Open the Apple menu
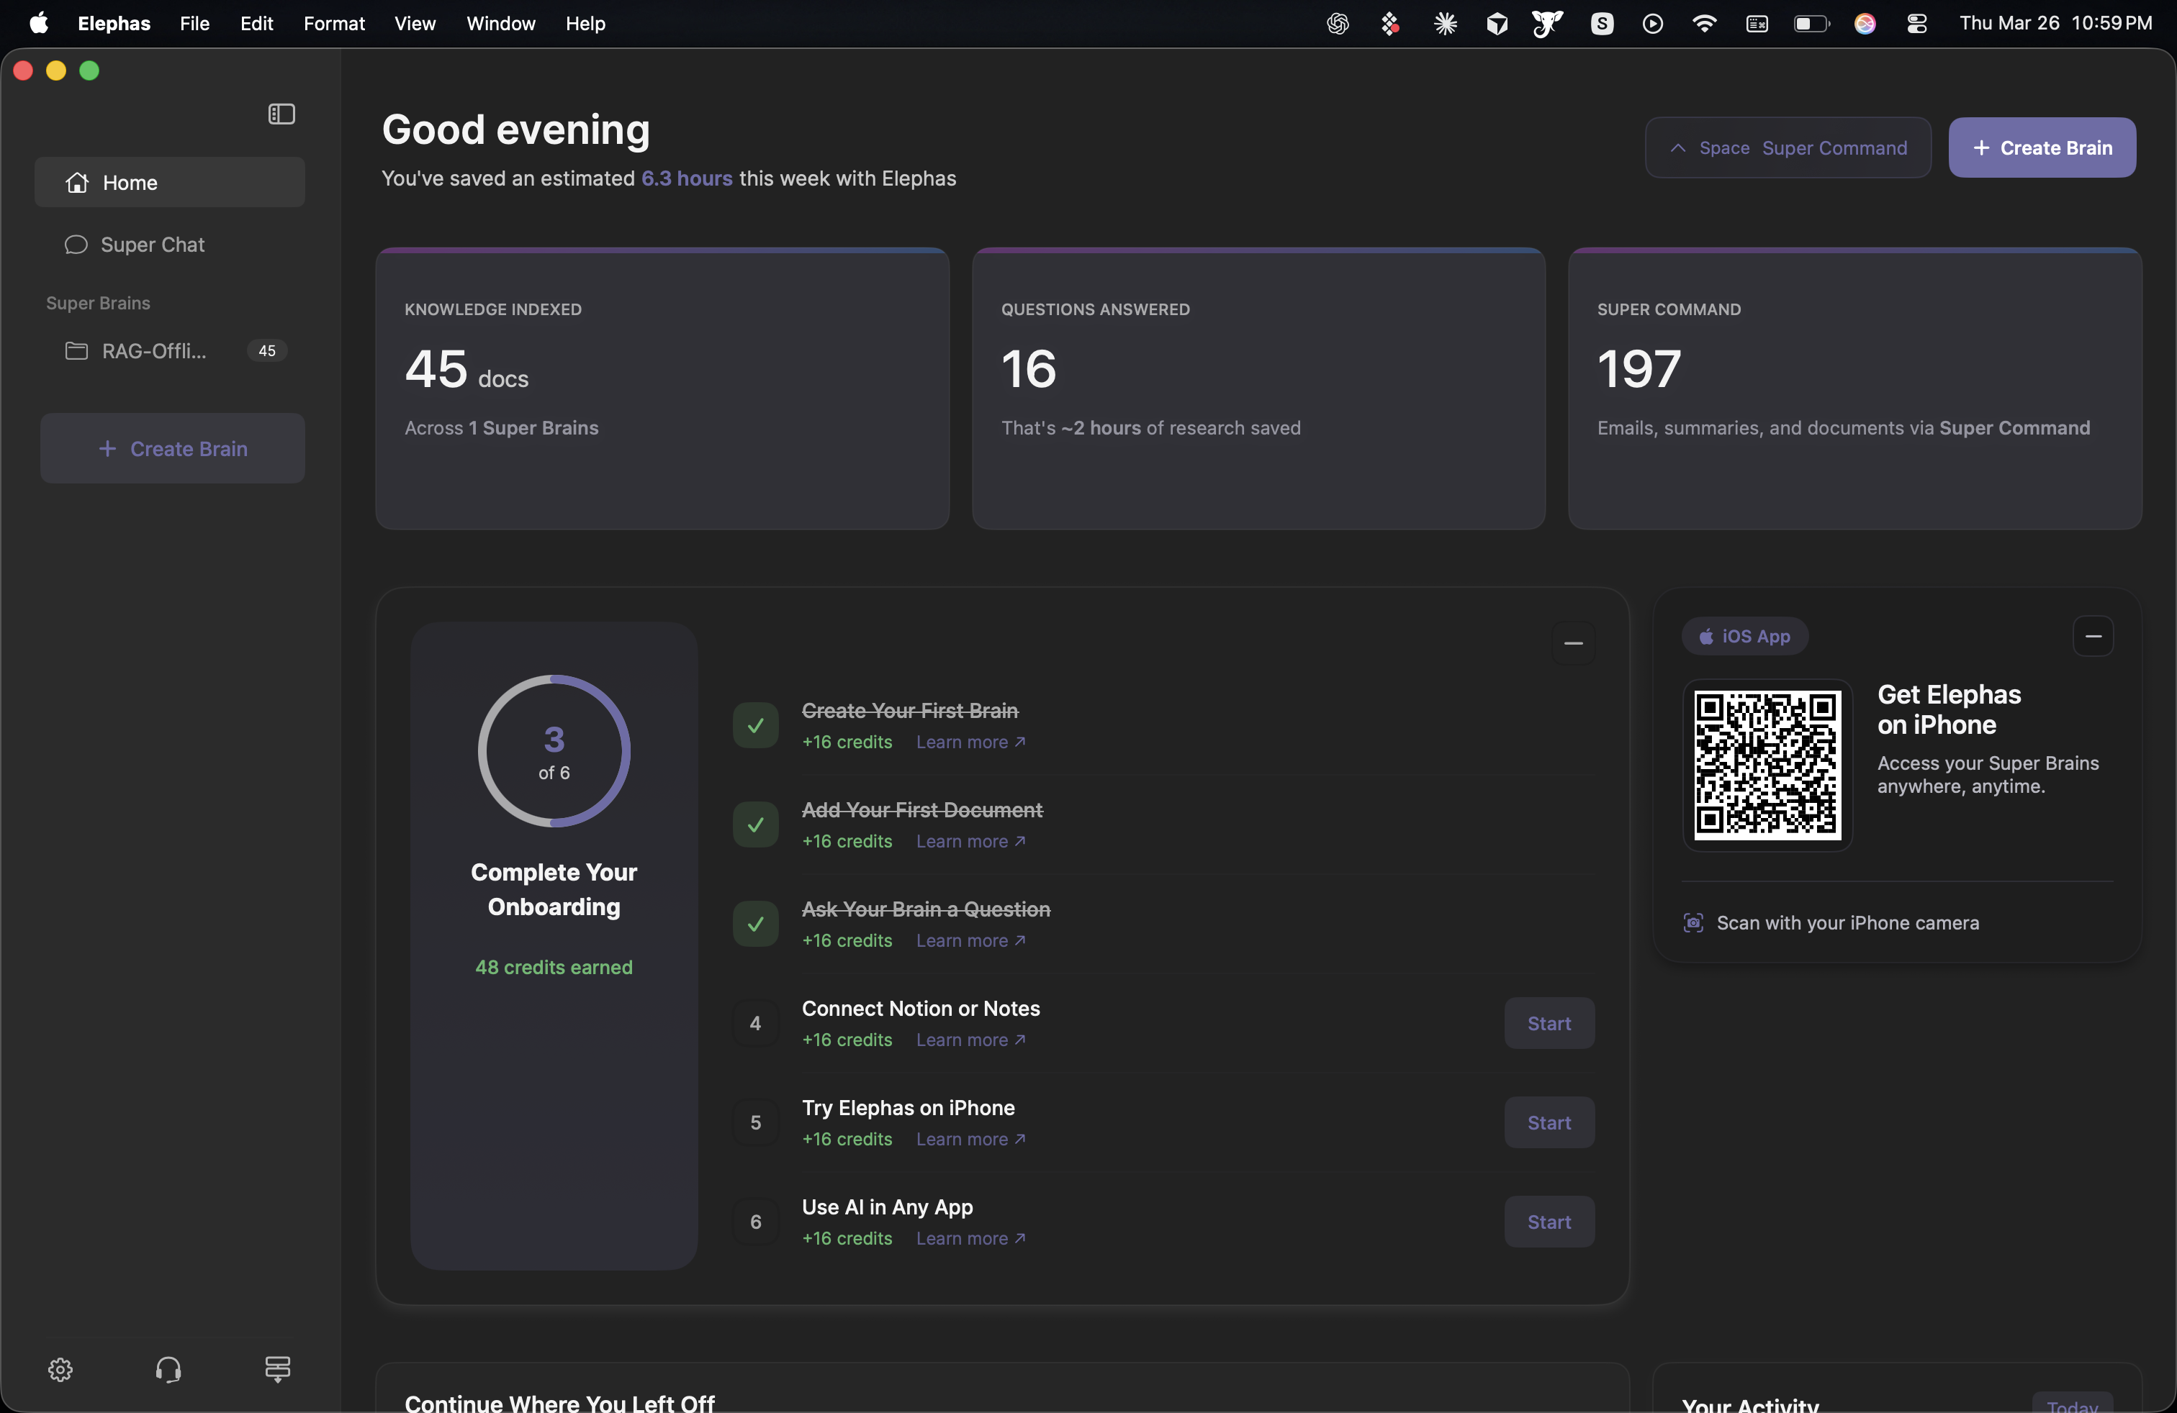The width and height of the screenshot is (2177, 1413). 38,23
